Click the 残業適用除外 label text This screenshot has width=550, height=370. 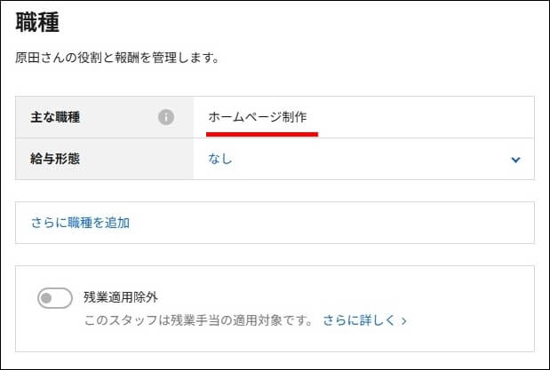point(121,297)
